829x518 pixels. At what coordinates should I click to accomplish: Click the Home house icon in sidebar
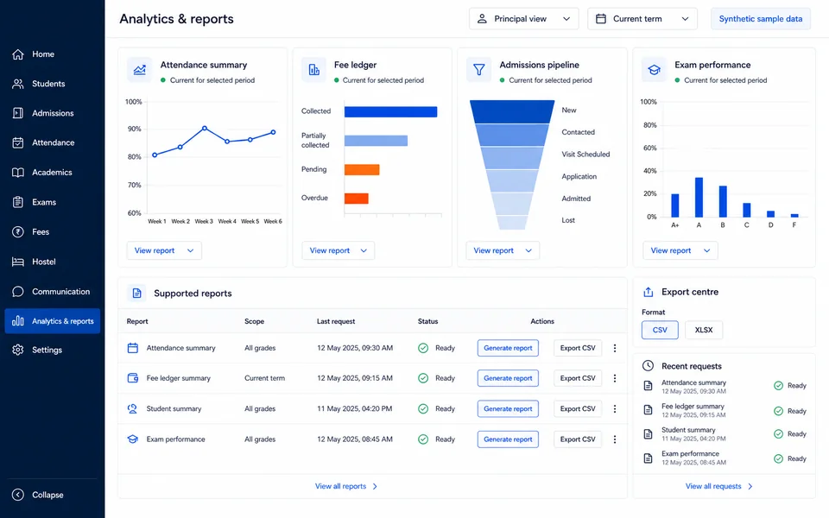[x=18, y=54]
